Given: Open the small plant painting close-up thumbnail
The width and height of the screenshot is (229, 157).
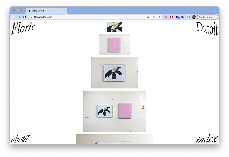Looking at the screenshot, I should point(114,27).
